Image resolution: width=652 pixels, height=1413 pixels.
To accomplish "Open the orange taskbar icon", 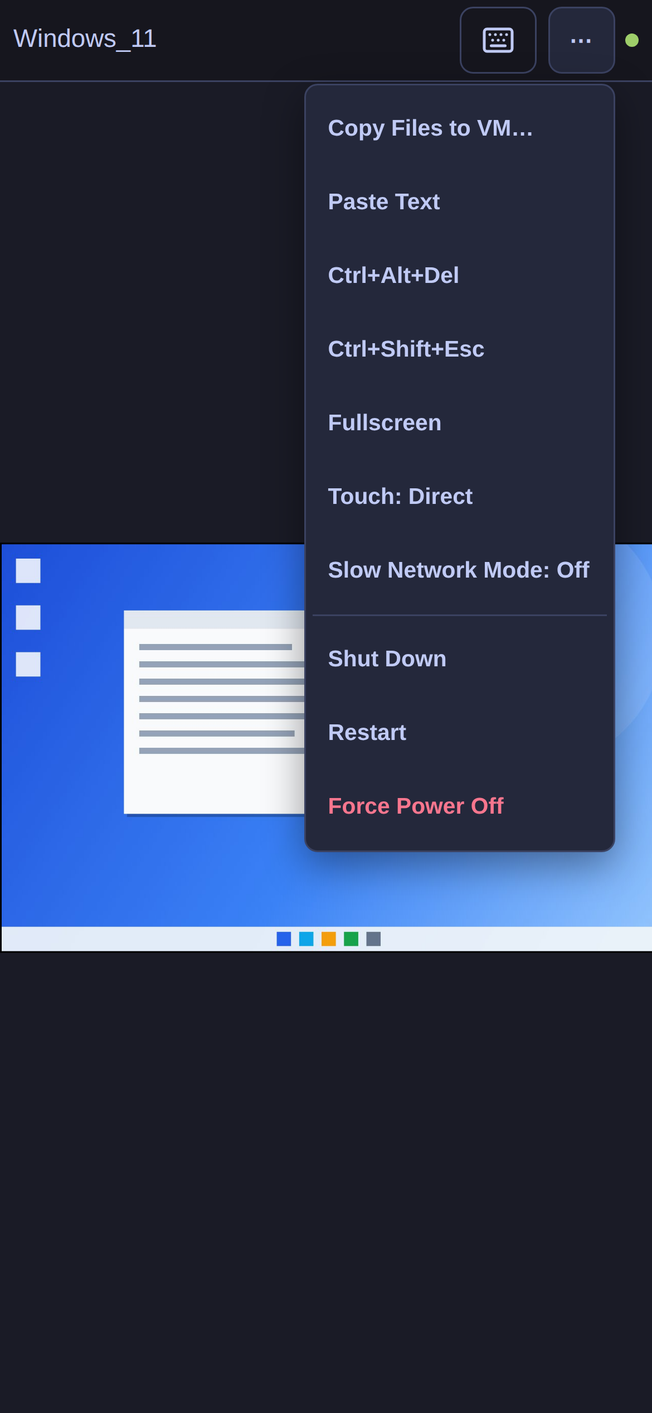I will [x=329, y=939].
